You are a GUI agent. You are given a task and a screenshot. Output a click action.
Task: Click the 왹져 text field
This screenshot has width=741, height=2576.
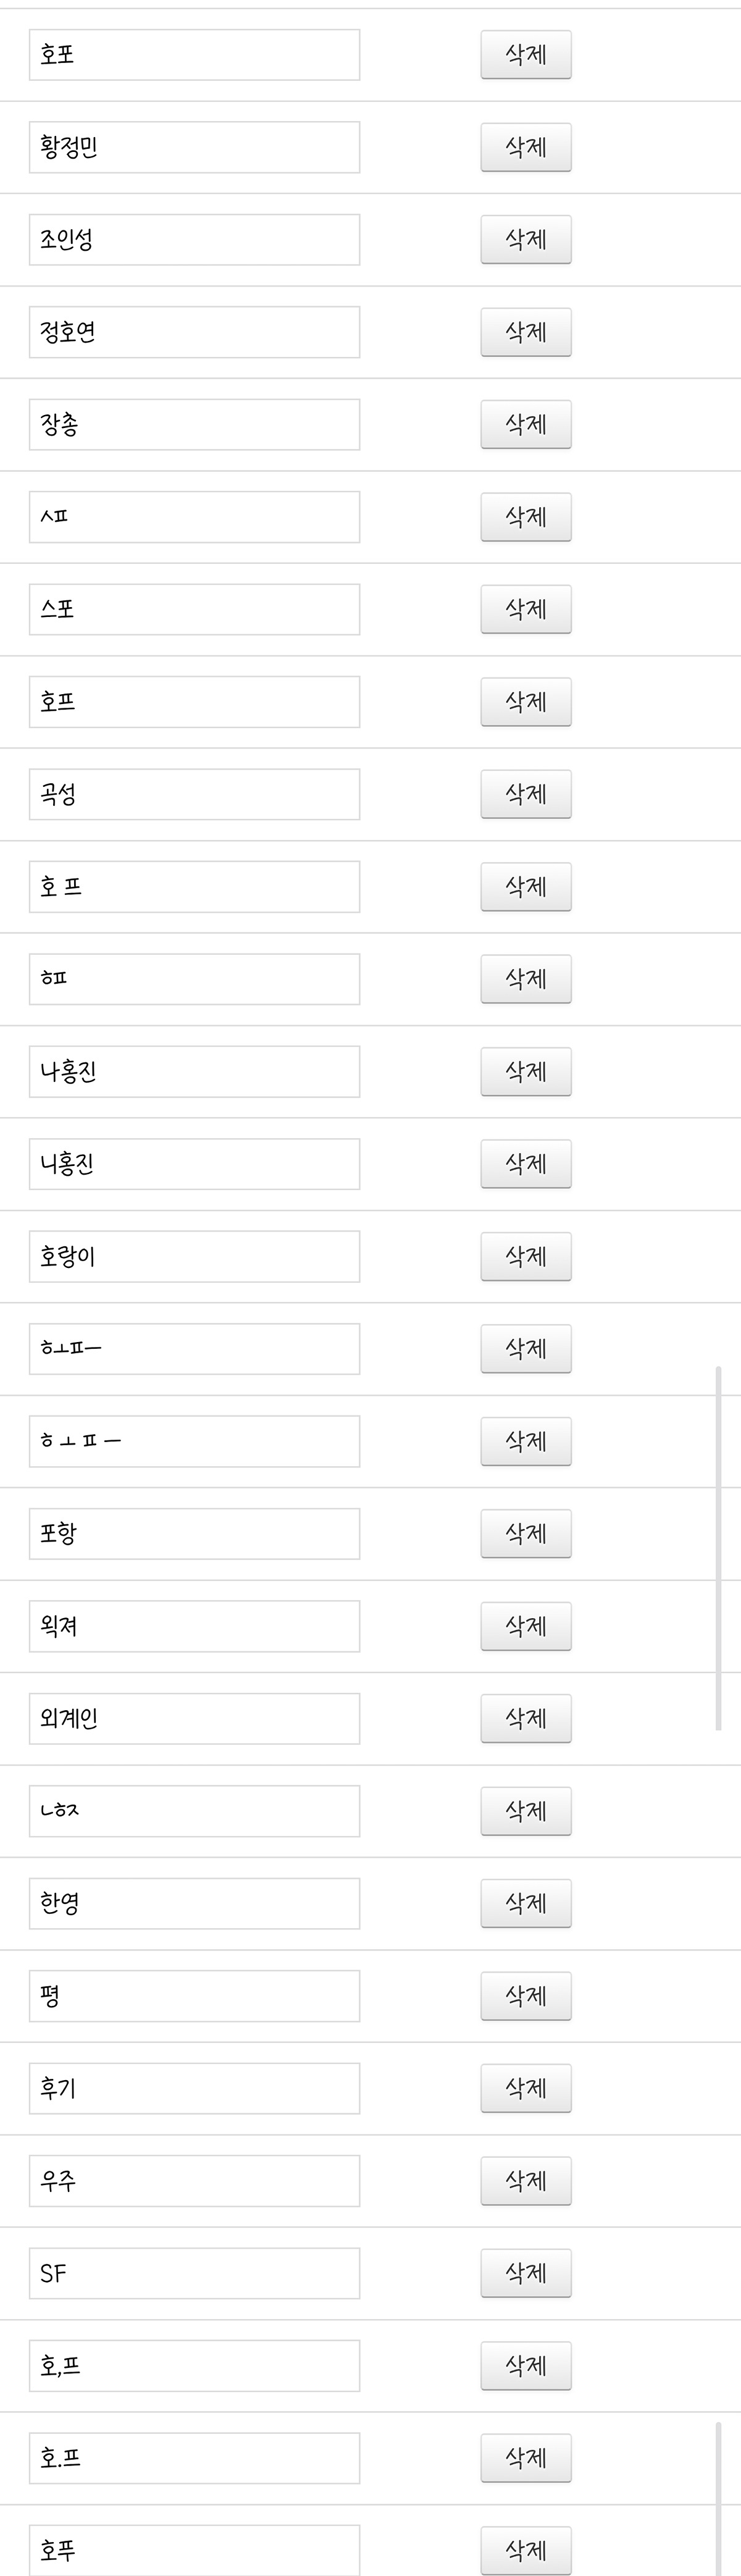[195, 1626]
